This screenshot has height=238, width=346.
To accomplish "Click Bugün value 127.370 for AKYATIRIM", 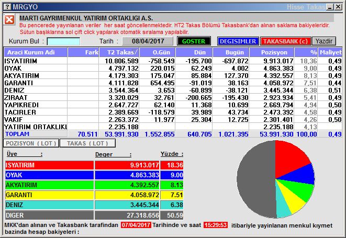I will click(236, 75).
